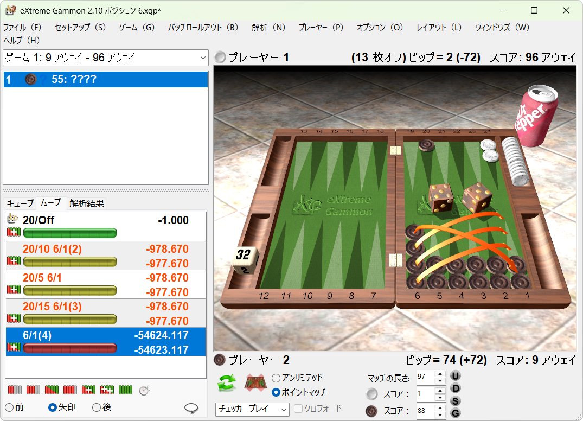Select the 前 radio button
Image resolution: width=583 pixels, height=421 pixels.
(x=9, y=407)
